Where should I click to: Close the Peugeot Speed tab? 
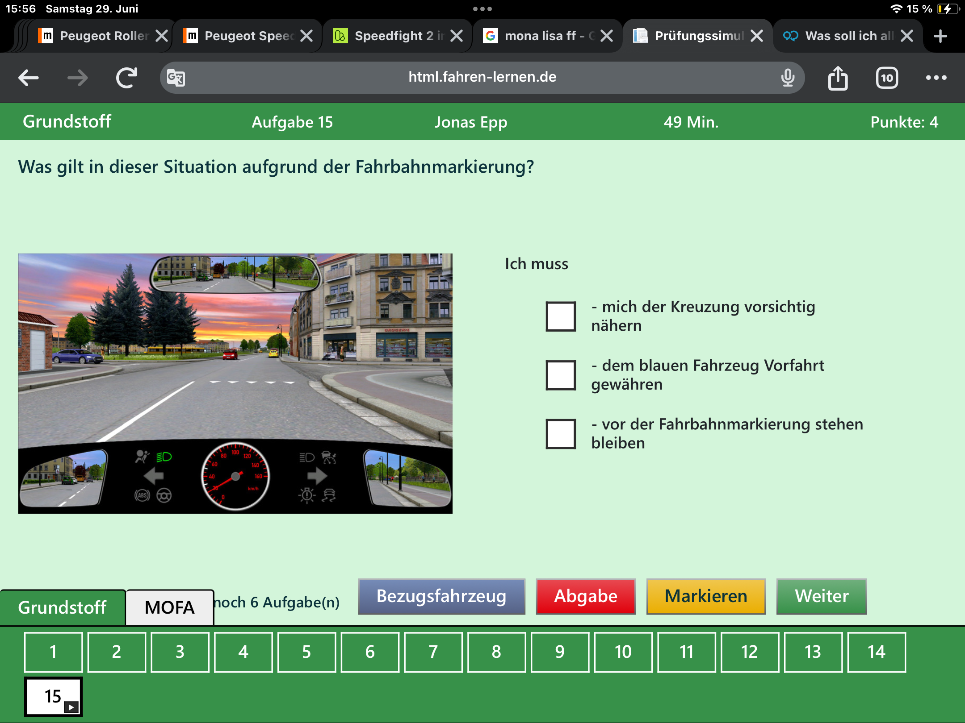click(306, 36)
